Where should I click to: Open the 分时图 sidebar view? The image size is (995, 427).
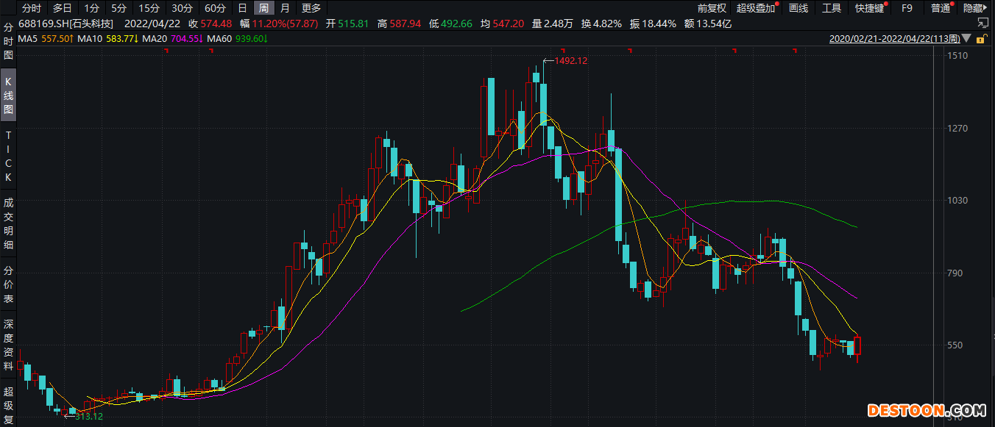[x=9, y=40]
